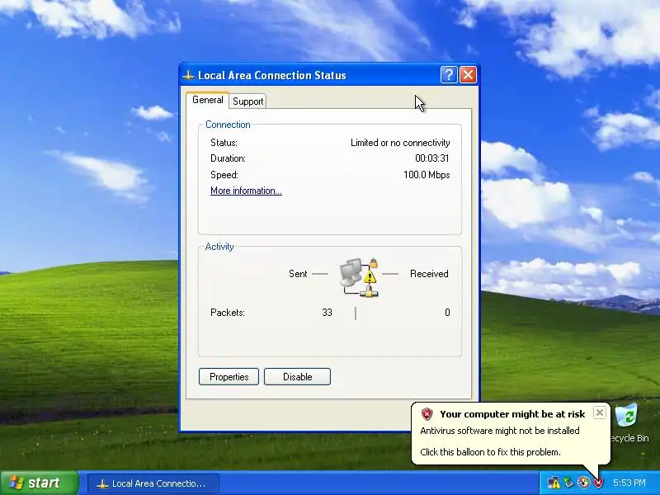Click the duration value 00:03:31

[432, 158]
